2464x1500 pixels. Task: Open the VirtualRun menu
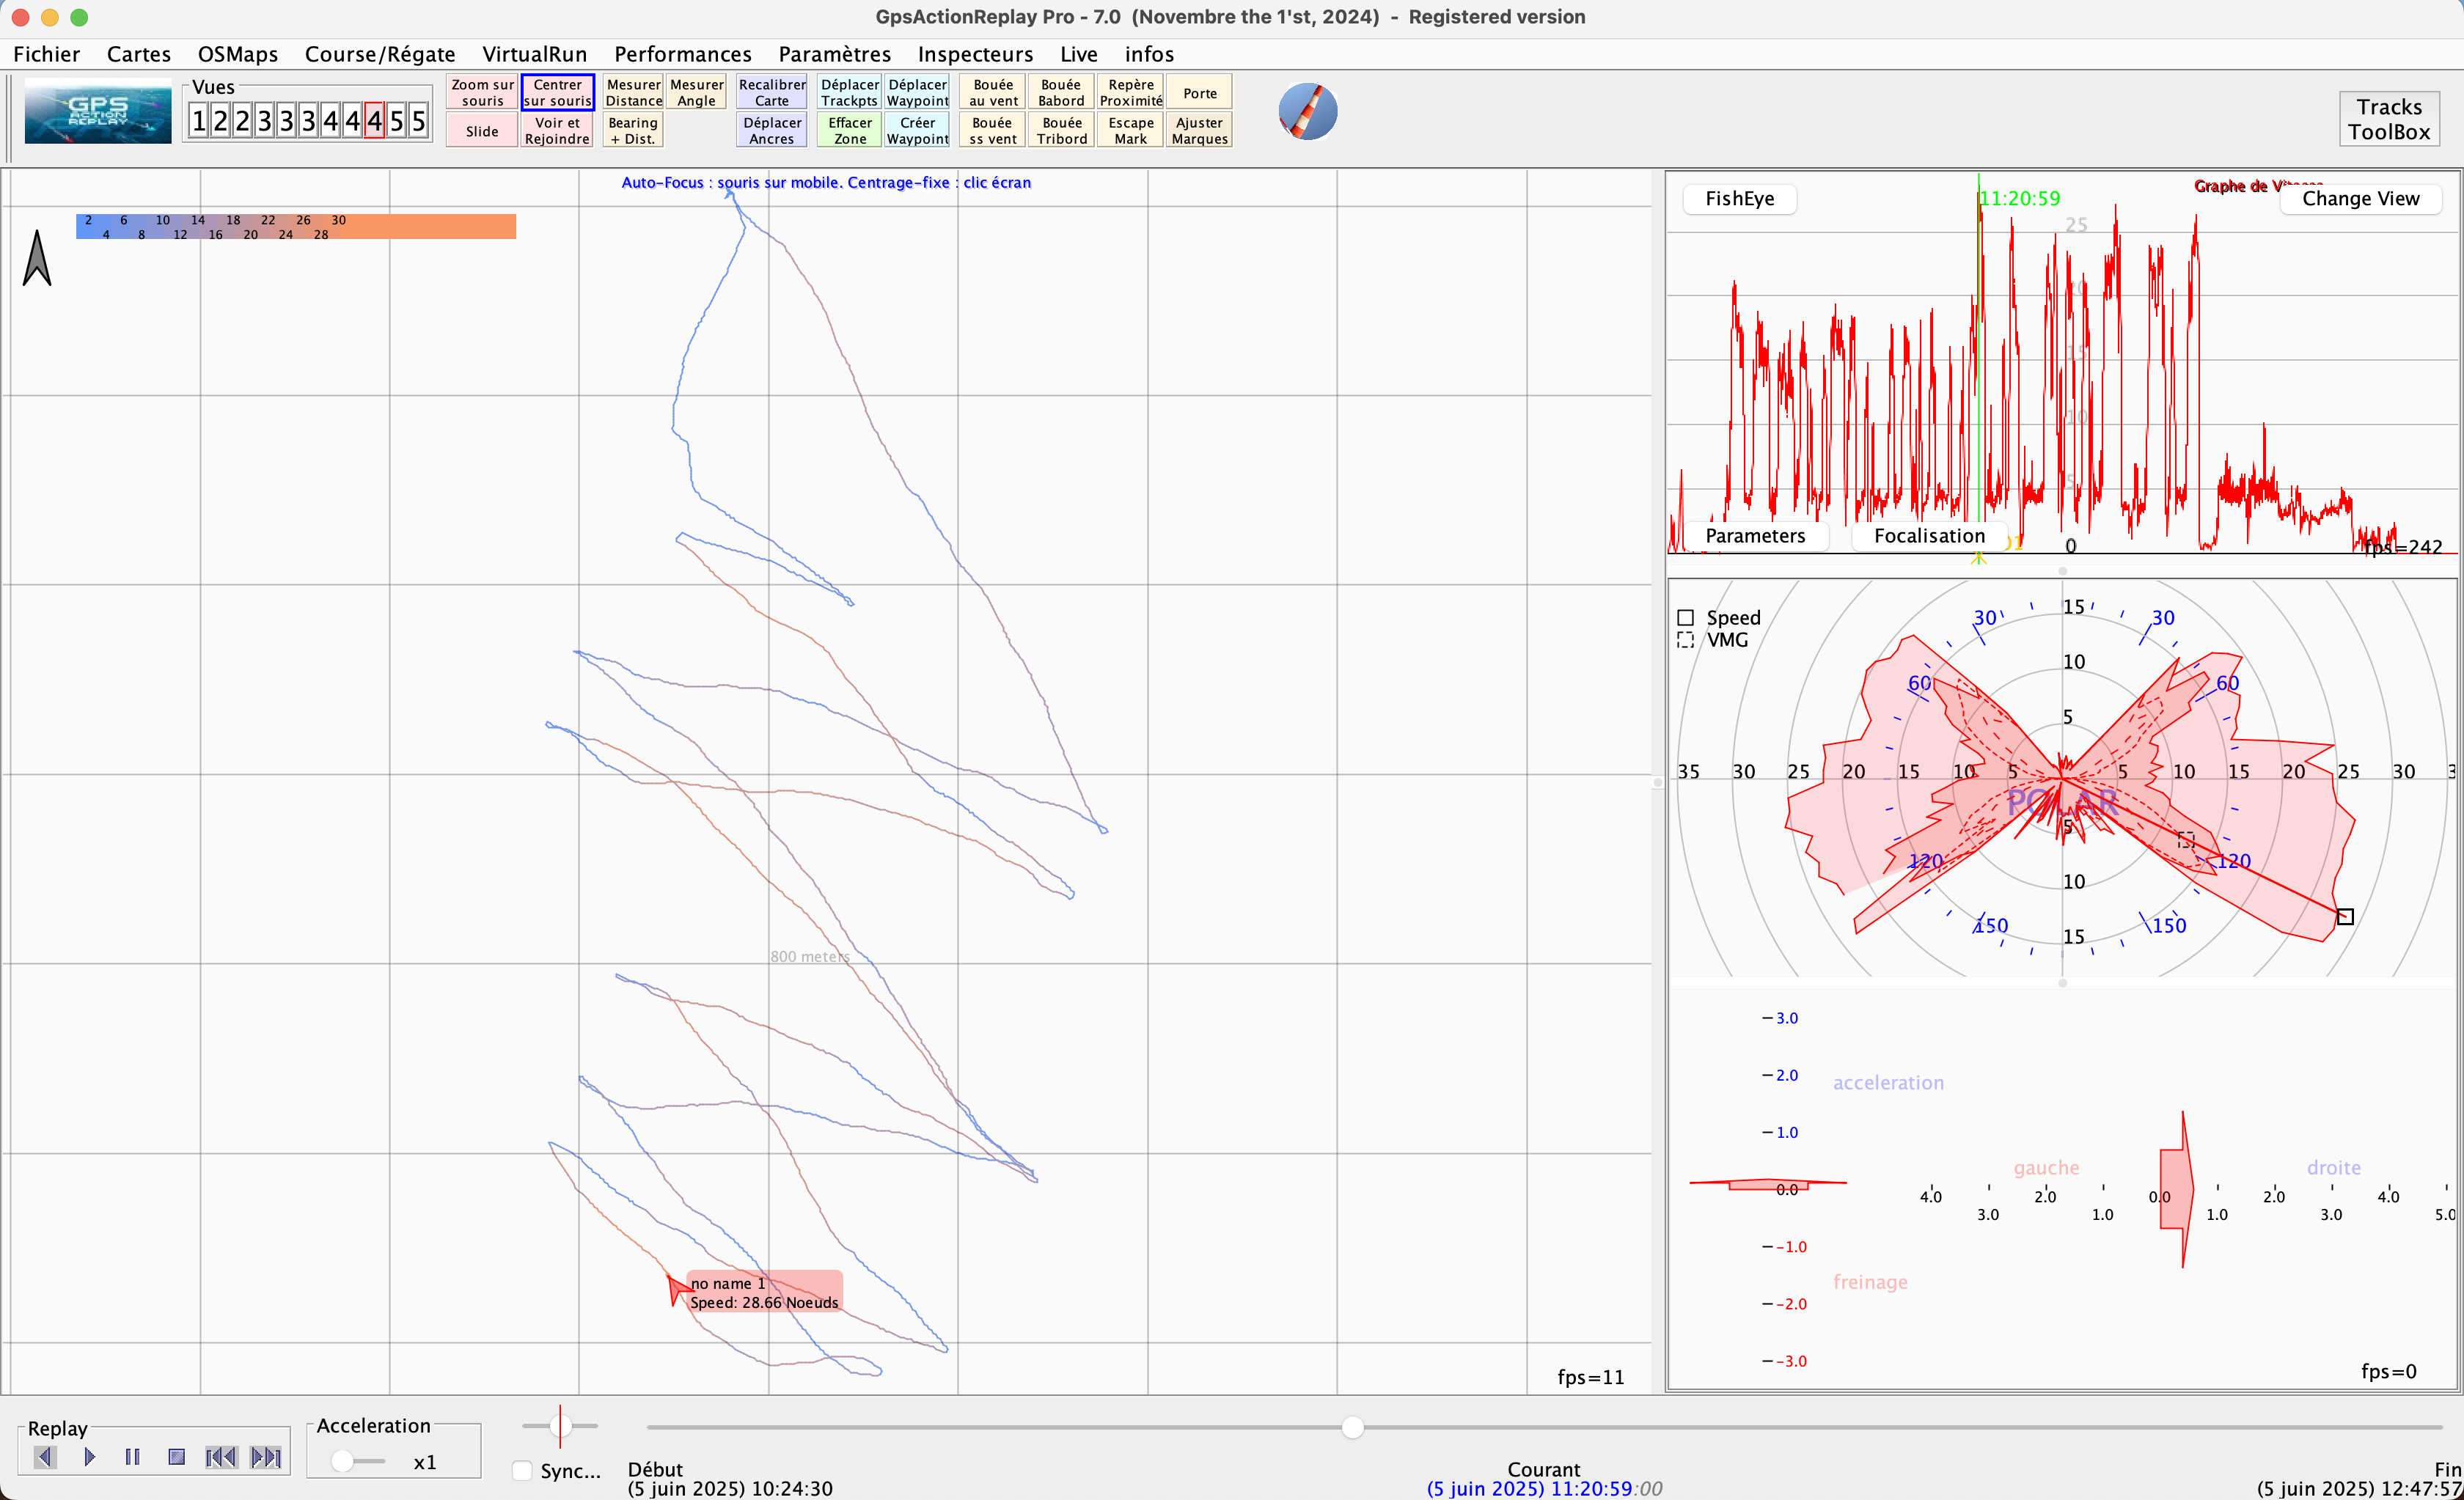pos(534,54)
